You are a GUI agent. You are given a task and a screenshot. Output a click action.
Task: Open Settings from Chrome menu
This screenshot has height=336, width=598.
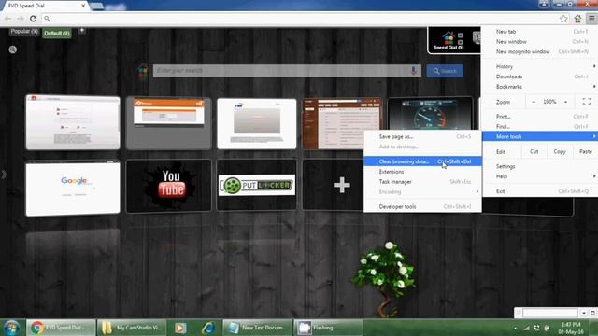(x=540, y=166)
